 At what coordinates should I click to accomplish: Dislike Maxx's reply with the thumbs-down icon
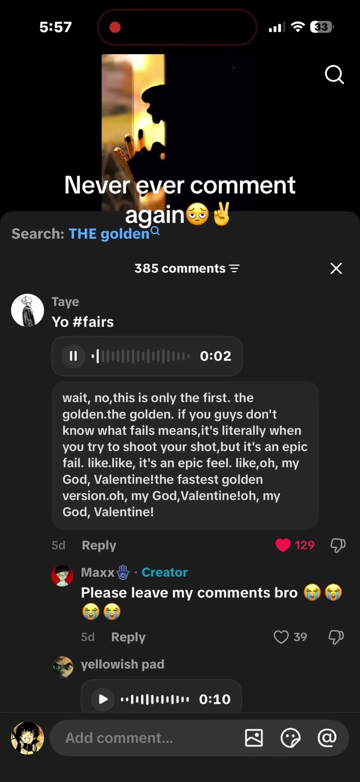[336, 637]
